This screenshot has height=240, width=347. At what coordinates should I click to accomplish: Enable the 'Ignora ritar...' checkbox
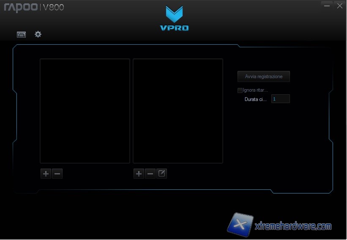pos(240,90)
